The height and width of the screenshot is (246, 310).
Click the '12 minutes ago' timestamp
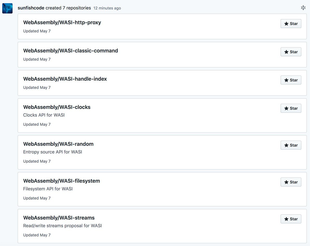[x=107, y=8]
